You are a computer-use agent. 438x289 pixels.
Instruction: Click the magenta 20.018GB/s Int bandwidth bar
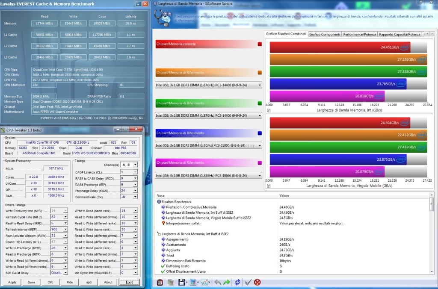click(327, 96)
